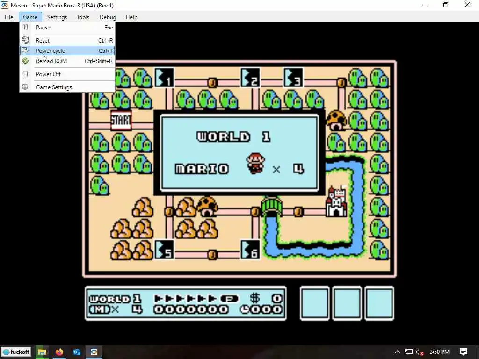Click the level 5 map tile
This screenshot has width=479, height=359.
coord(164,250)
